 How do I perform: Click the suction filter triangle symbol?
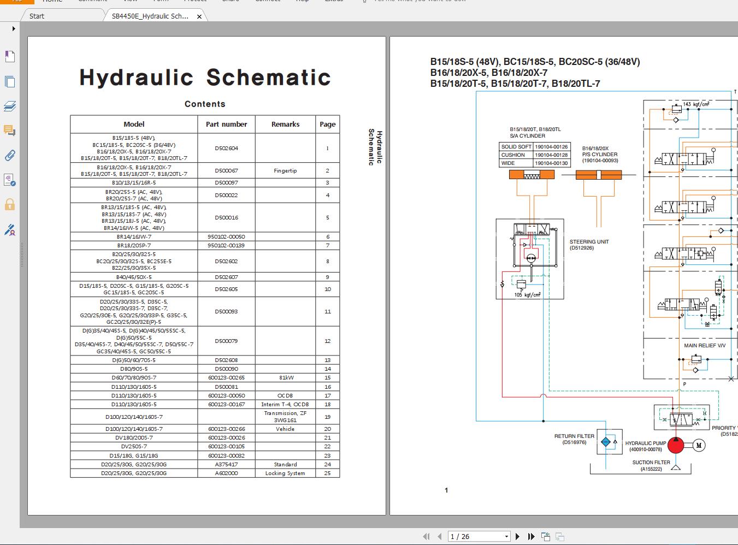pos(676,468)
